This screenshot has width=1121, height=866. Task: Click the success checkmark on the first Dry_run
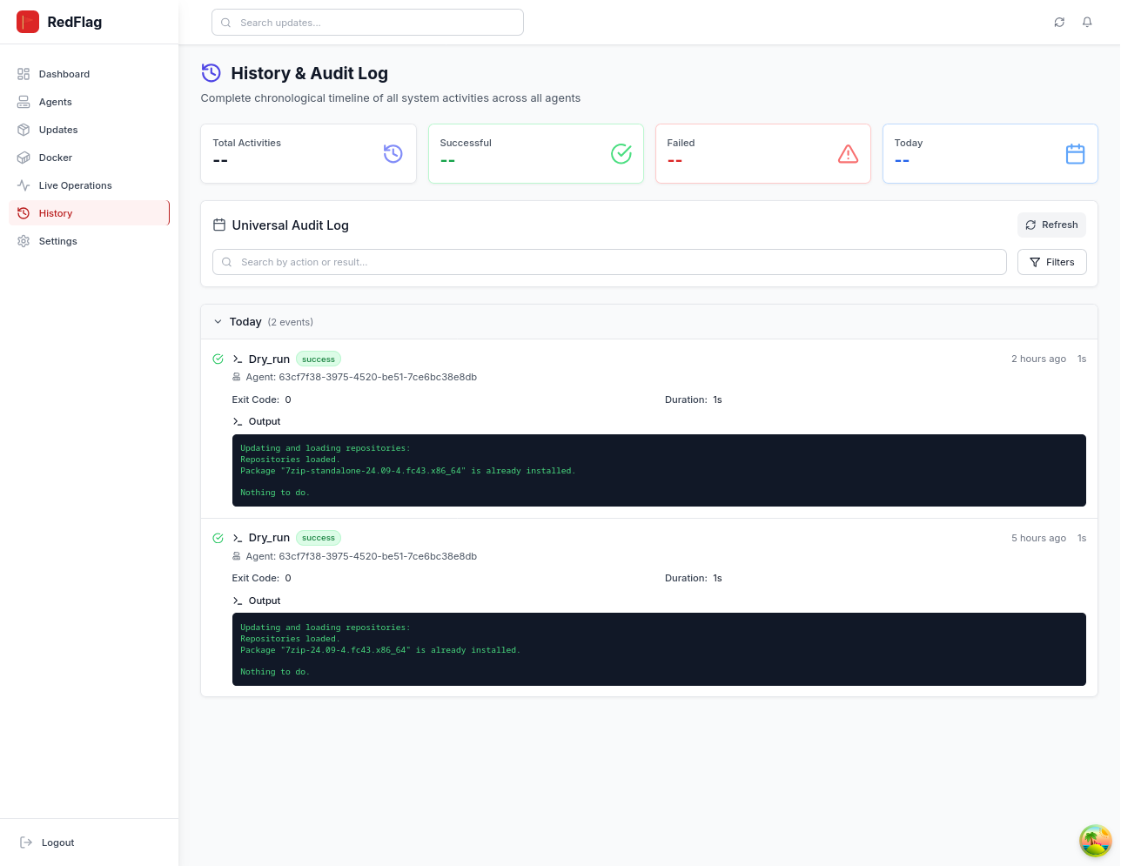coord(218,359)
